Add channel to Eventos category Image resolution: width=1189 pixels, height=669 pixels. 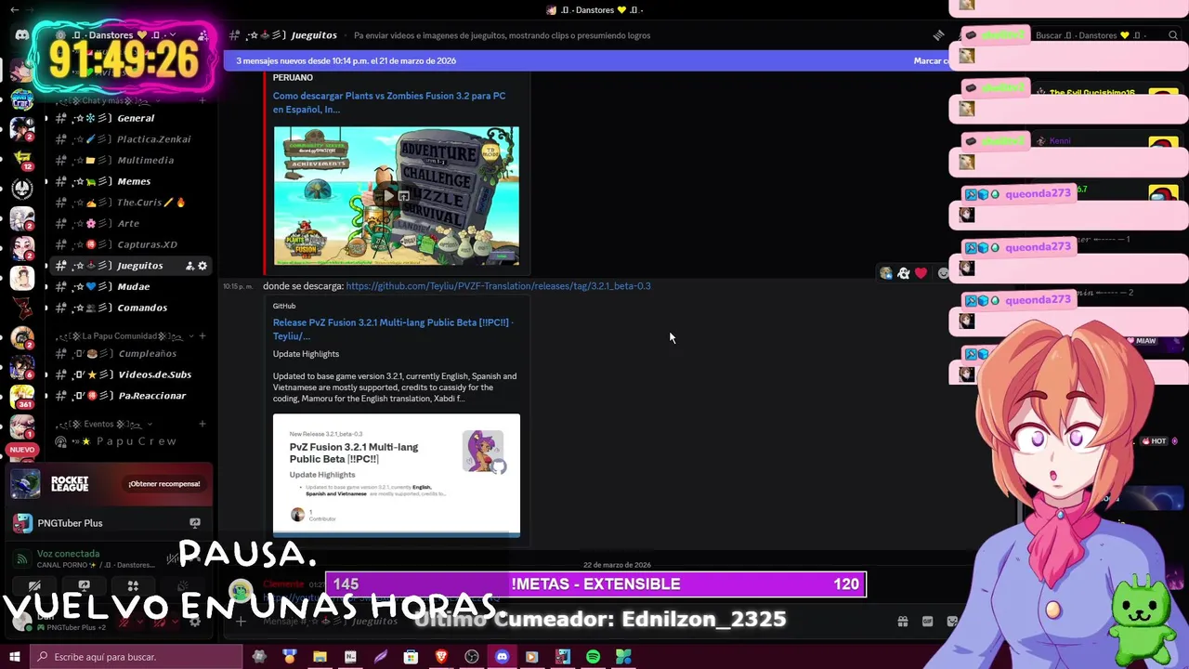[x=203, y=424]
